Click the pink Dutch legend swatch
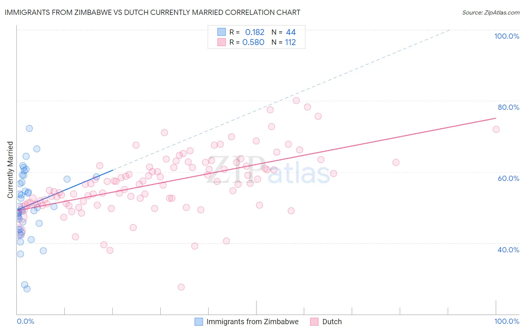The image size is (524, 332). [315, 322]
